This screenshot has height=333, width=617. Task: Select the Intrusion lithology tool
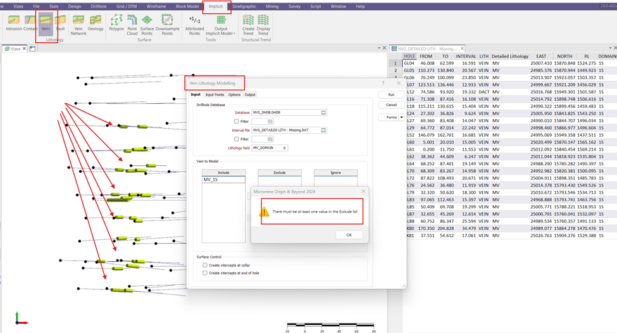coord(13,23)
